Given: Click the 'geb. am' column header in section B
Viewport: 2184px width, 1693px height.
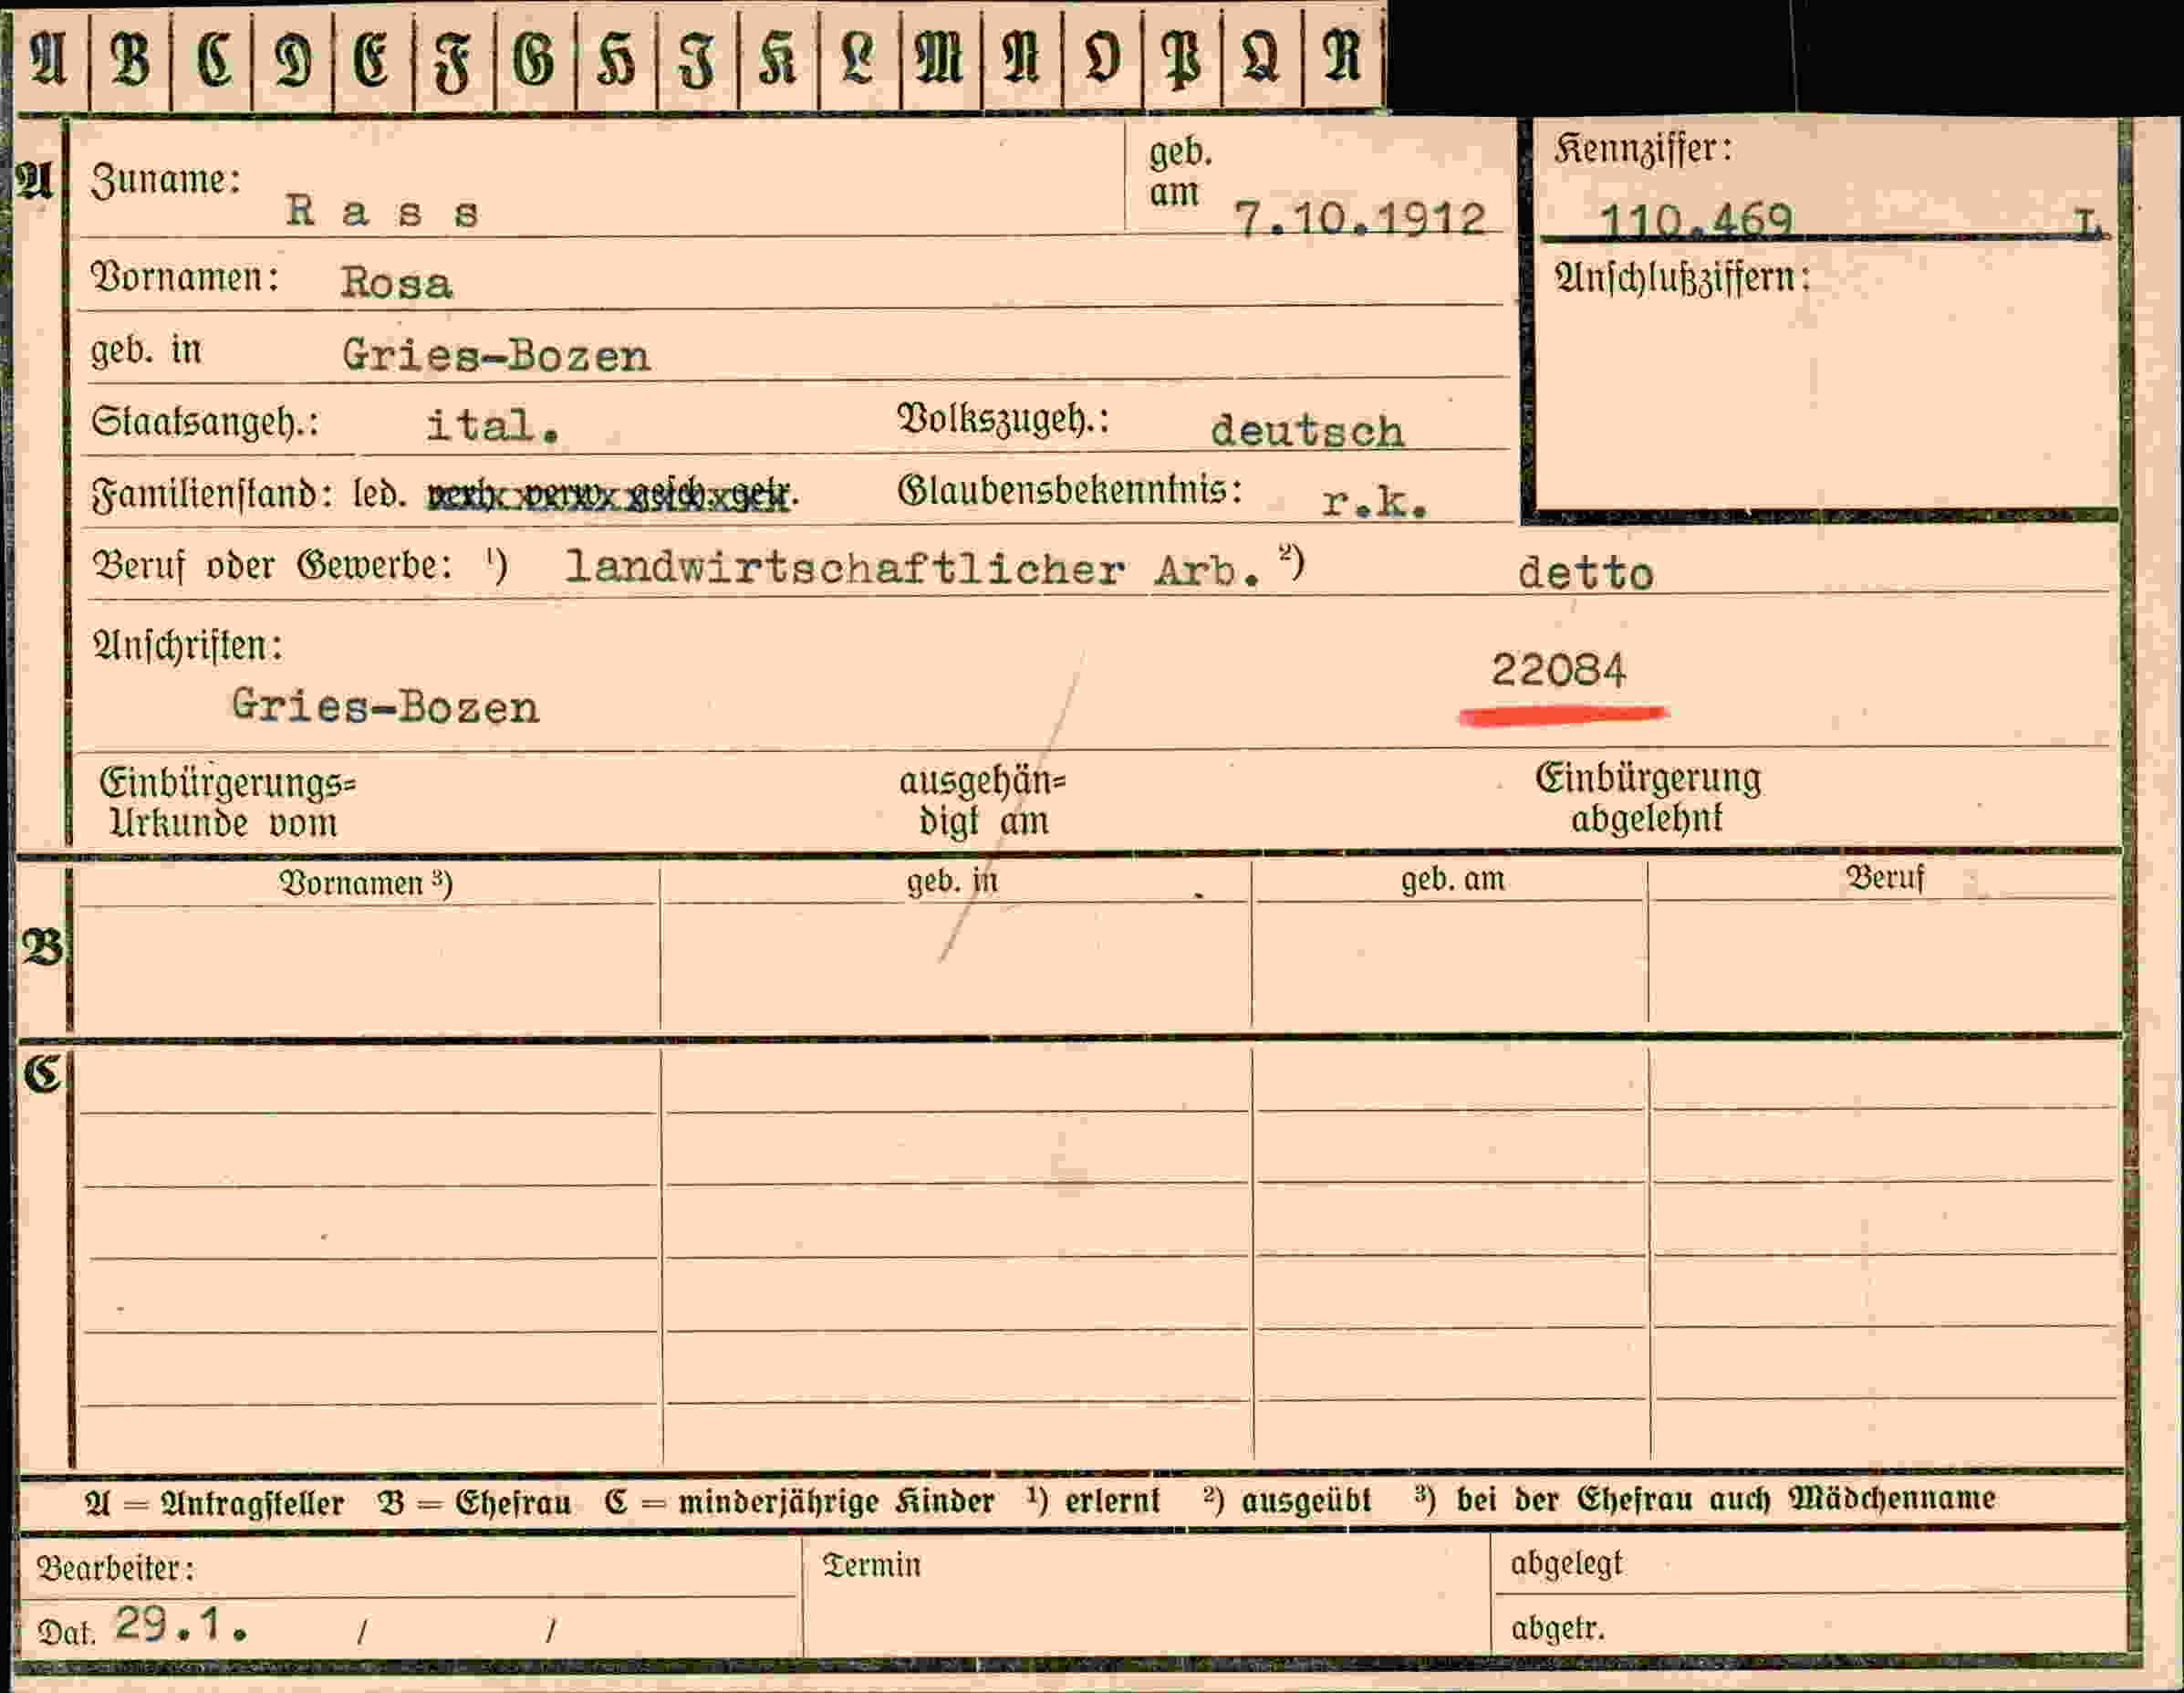Looking at the screenshot, I should click(1452, 879).
